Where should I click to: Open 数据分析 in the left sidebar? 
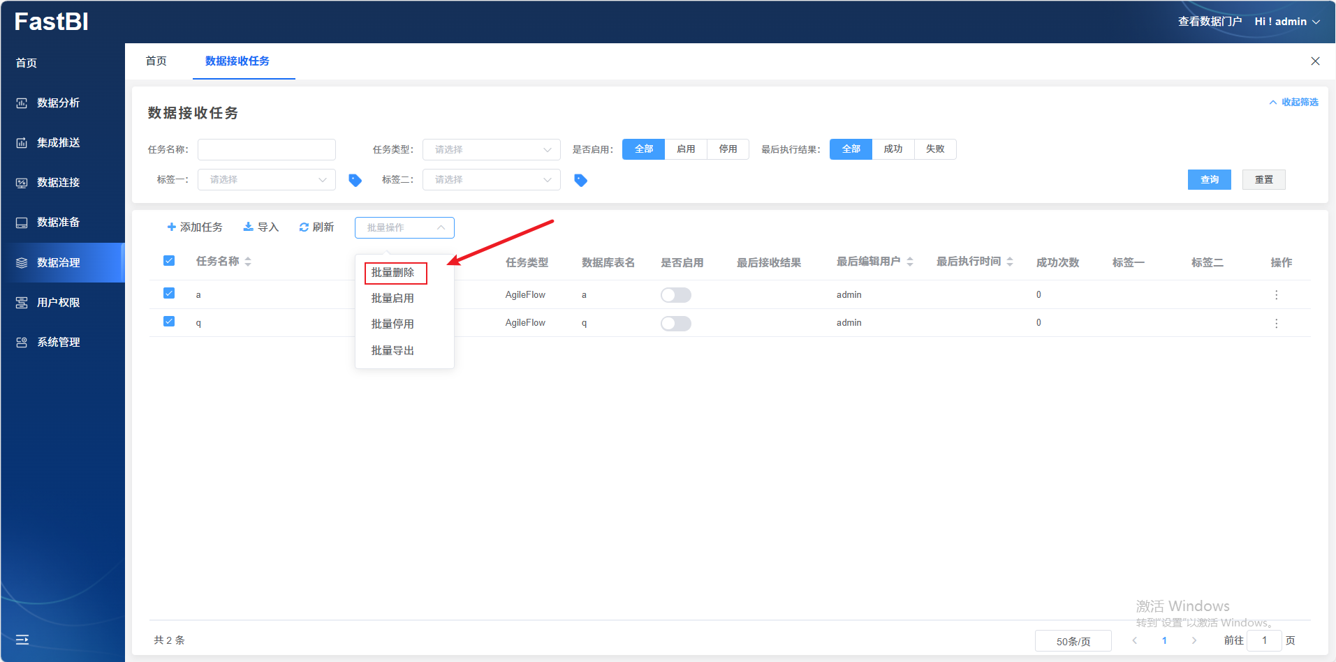(x=58, y=103)
